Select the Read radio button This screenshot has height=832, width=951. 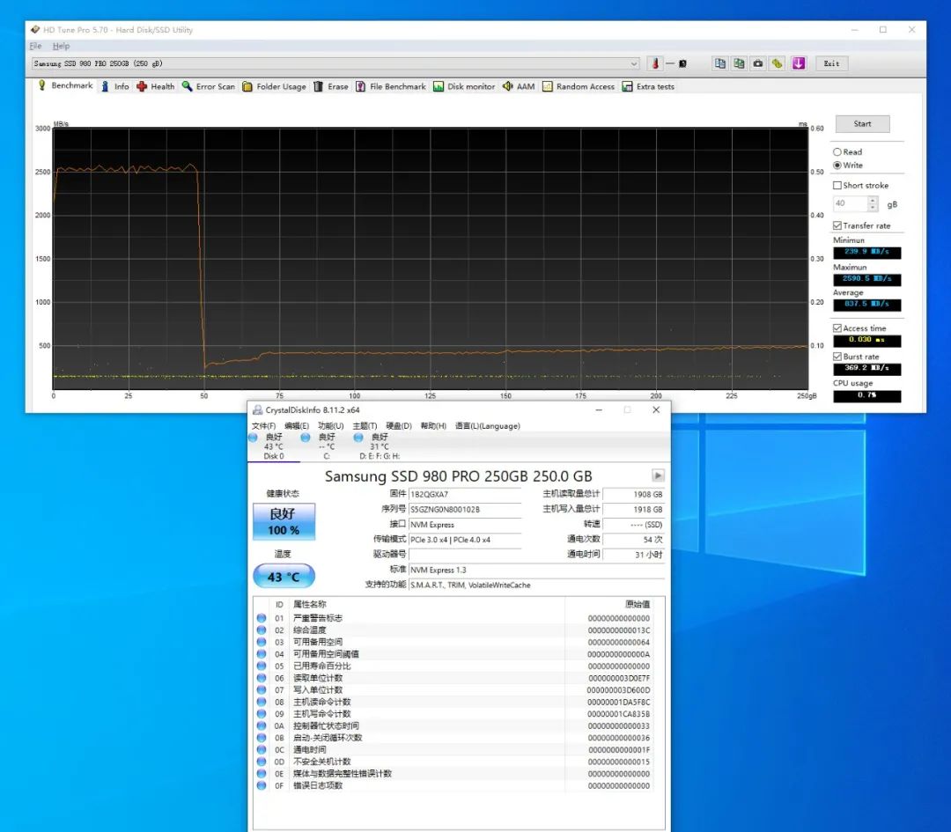pyautogui.click(x=837, y=152)
